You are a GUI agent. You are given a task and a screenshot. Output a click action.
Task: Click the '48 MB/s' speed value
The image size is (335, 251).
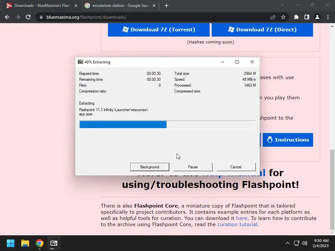point(249,79)
